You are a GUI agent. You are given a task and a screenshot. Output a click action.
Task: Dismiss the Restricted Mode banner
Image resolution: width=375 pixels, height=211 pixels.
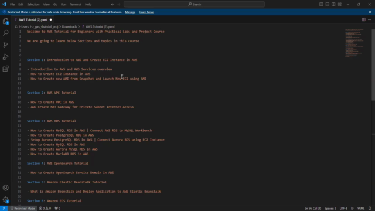(370, 12)
